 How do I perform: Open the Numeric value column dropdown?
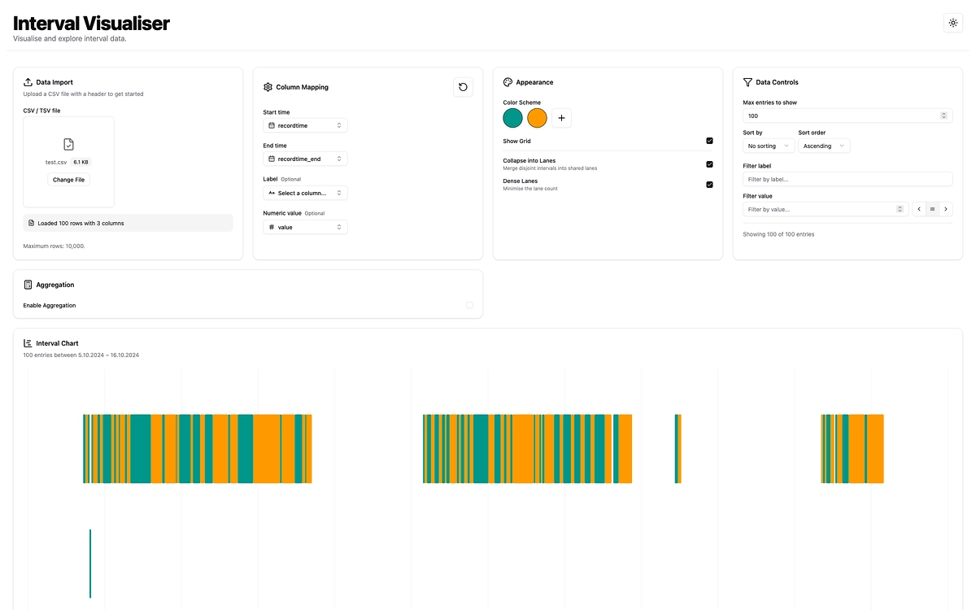tap(305, 227)
